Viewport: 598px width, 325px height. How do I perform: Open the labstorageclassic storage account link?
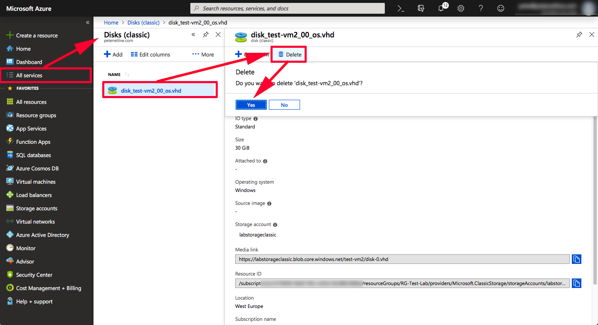coord(258,235)
